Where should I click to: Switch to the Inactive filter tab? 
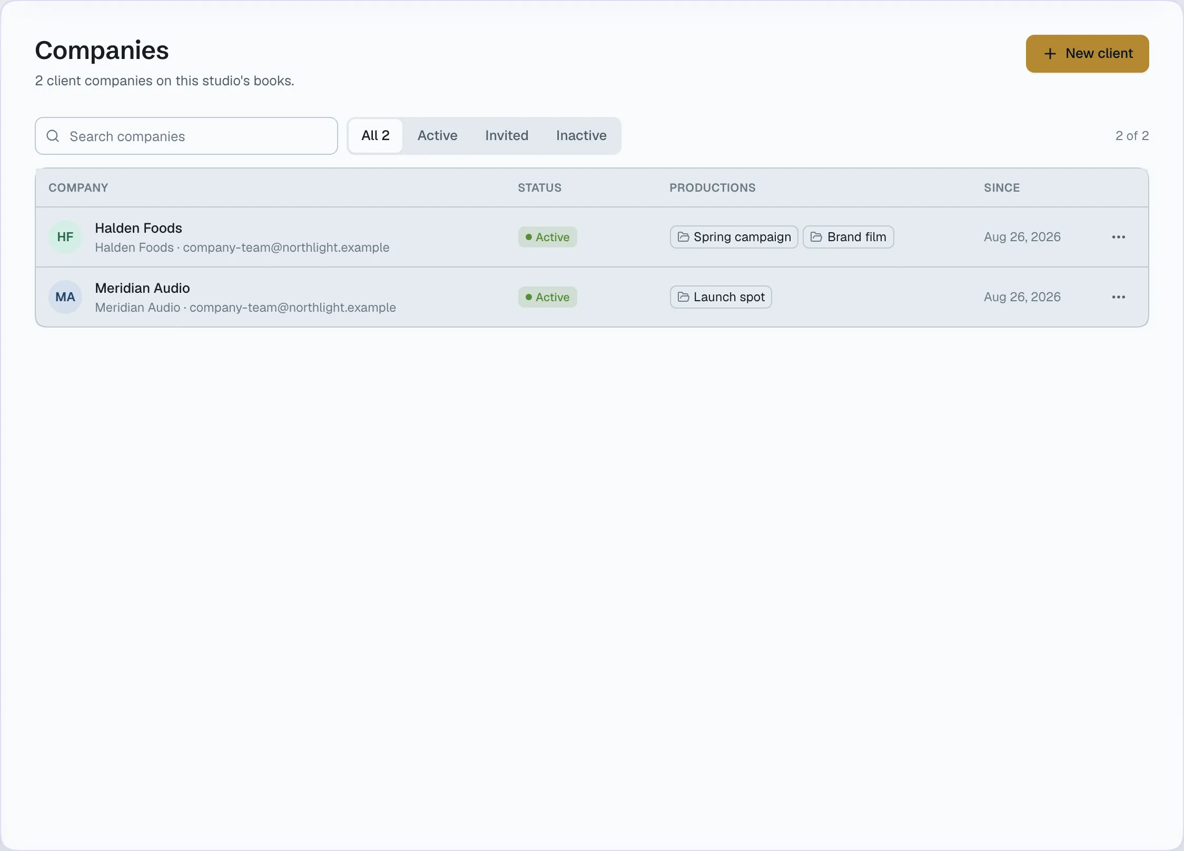coord(581,136)
